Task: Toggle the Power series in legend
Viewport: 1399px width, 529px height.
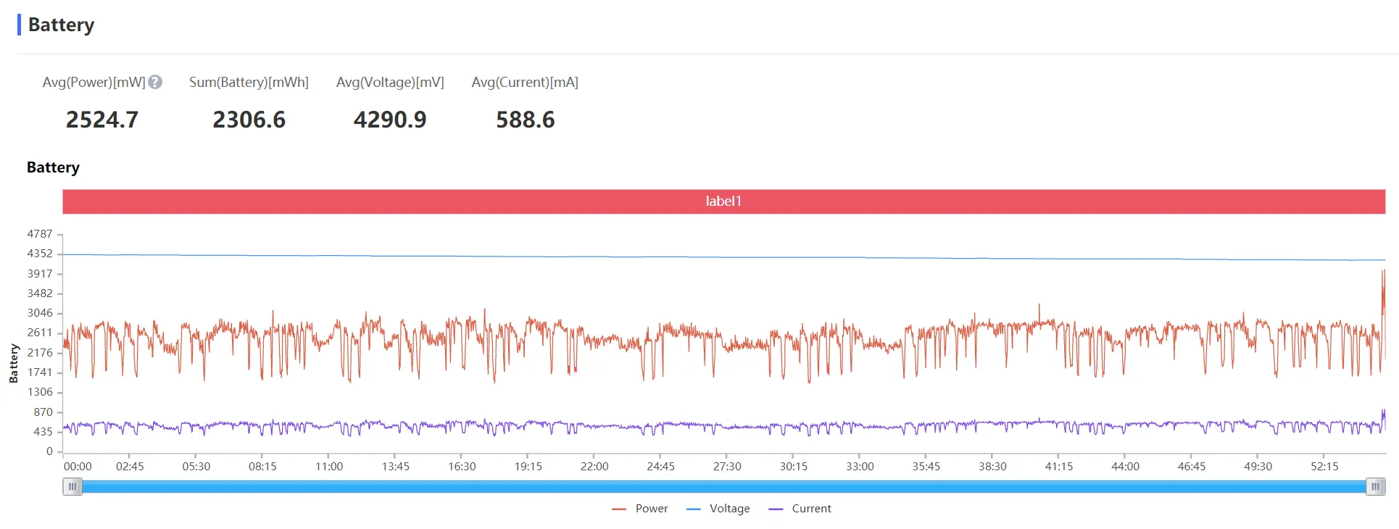Action: (640, 509)
